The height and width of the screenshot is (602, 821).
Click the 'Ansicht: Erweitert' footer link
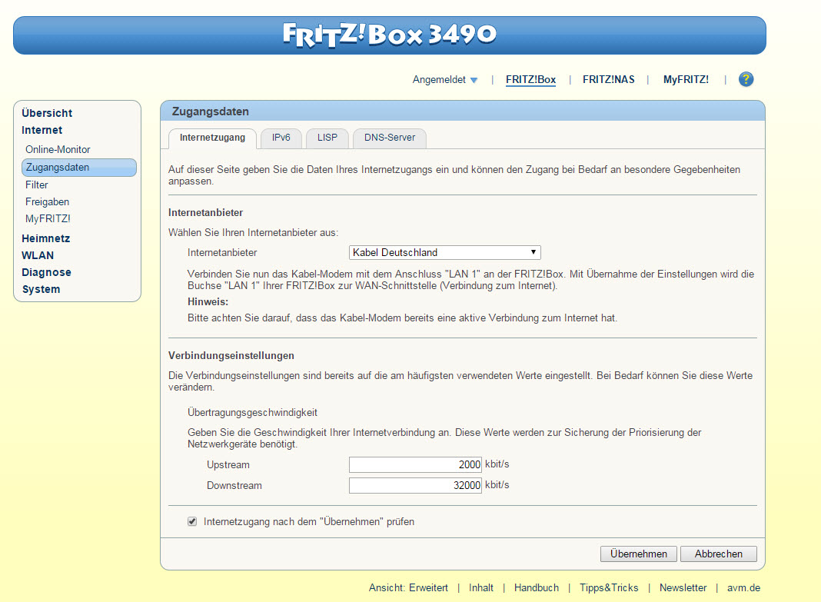pos(408,588)
